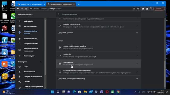
Task: Click the sidebar menu scrollbar
Action: [45, 47]
